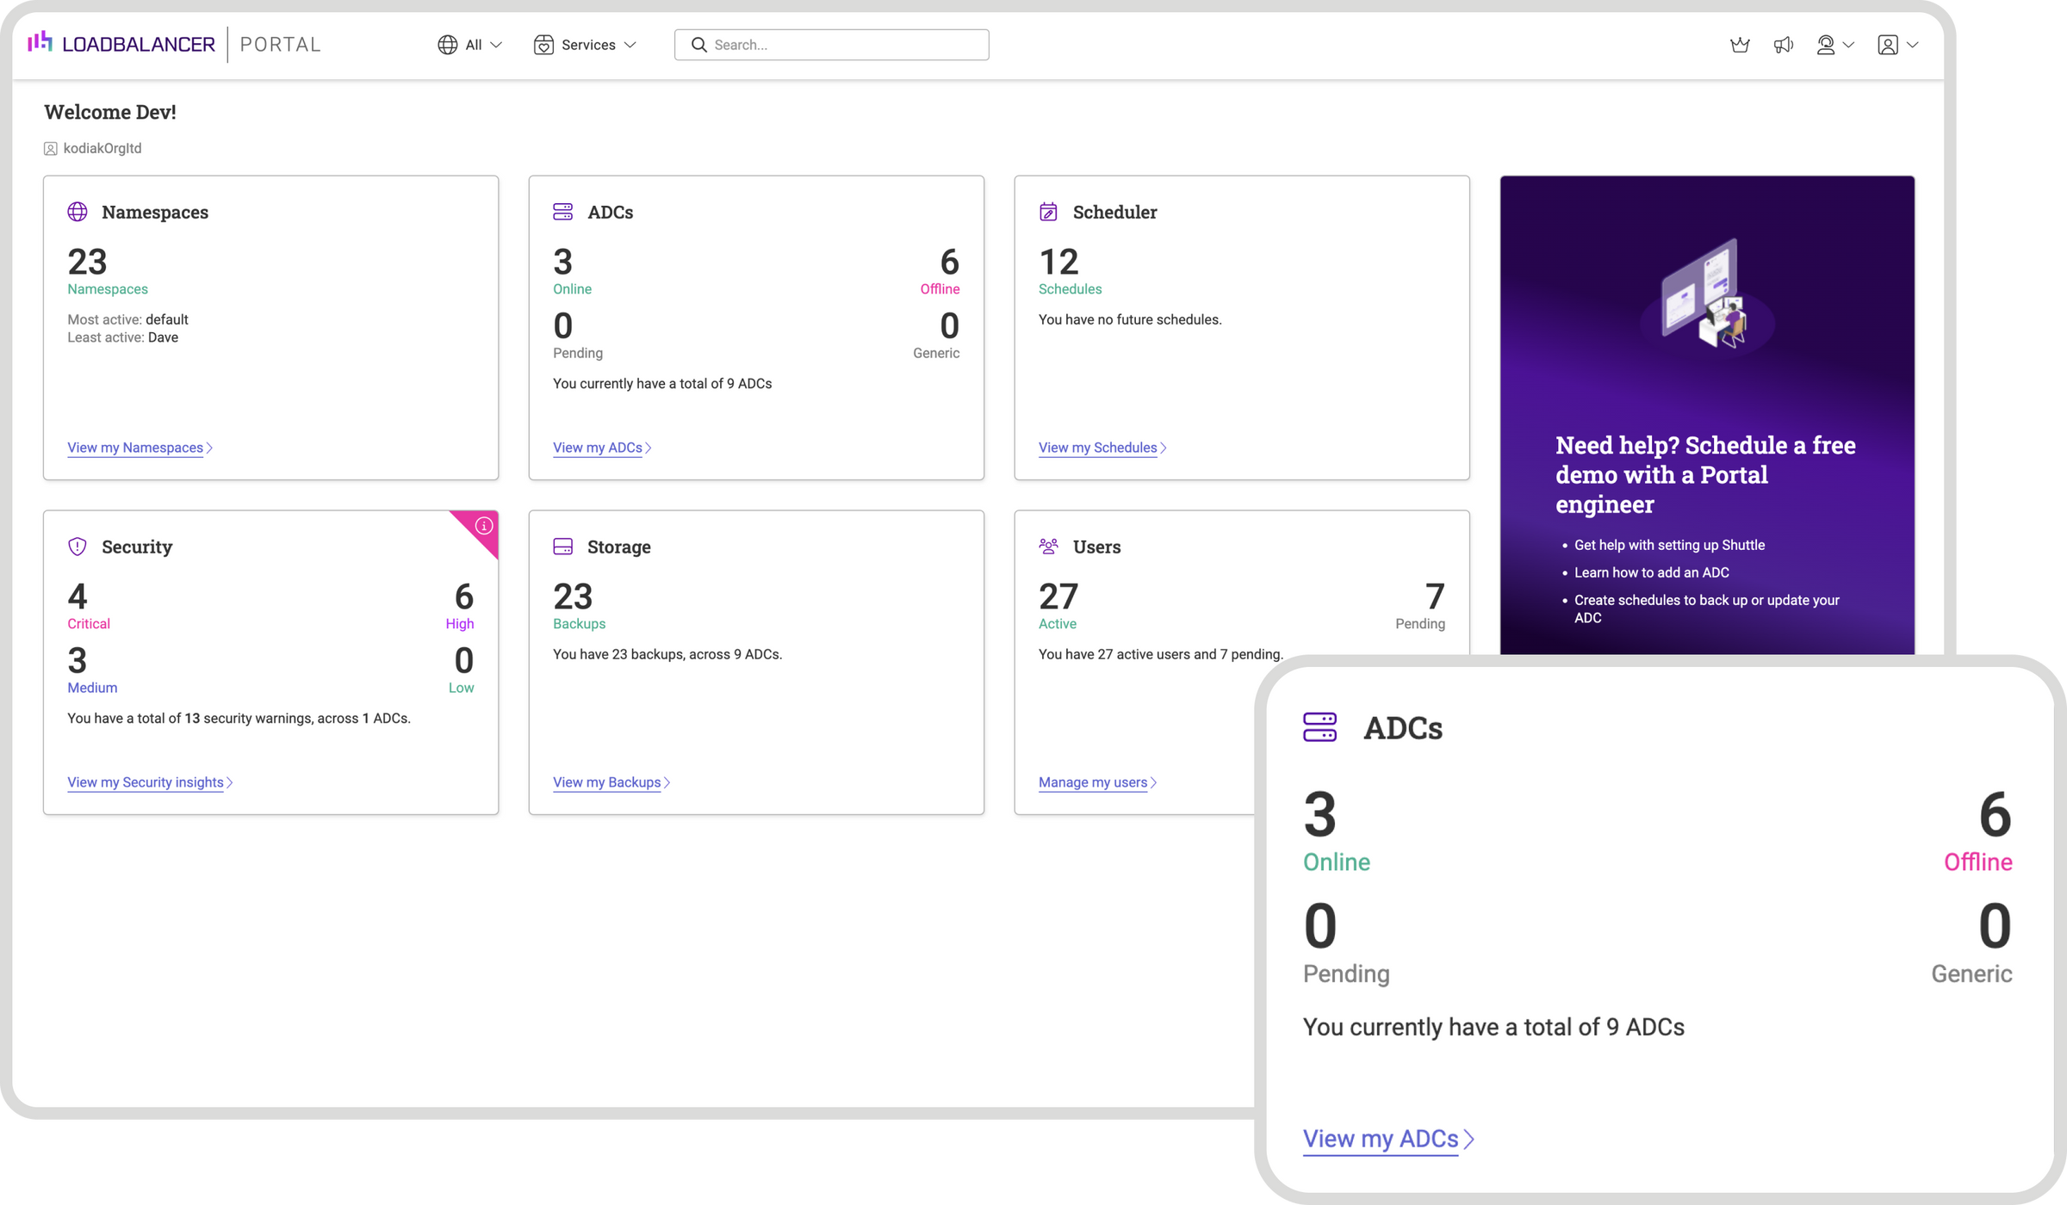Select the Storage card icon
This screenshot has width=2067, height=1205.
562,546
